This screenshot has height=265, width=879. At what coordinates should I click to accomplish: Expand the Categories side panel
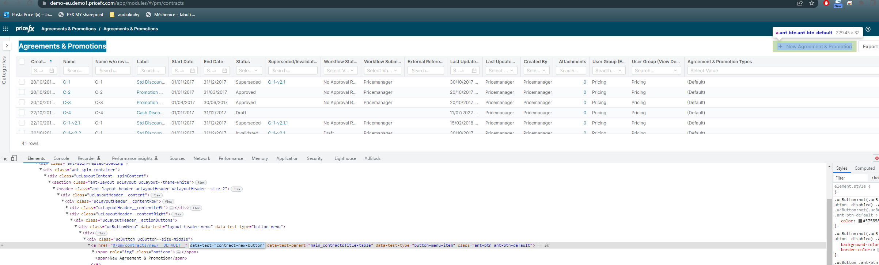click(7, 46)
